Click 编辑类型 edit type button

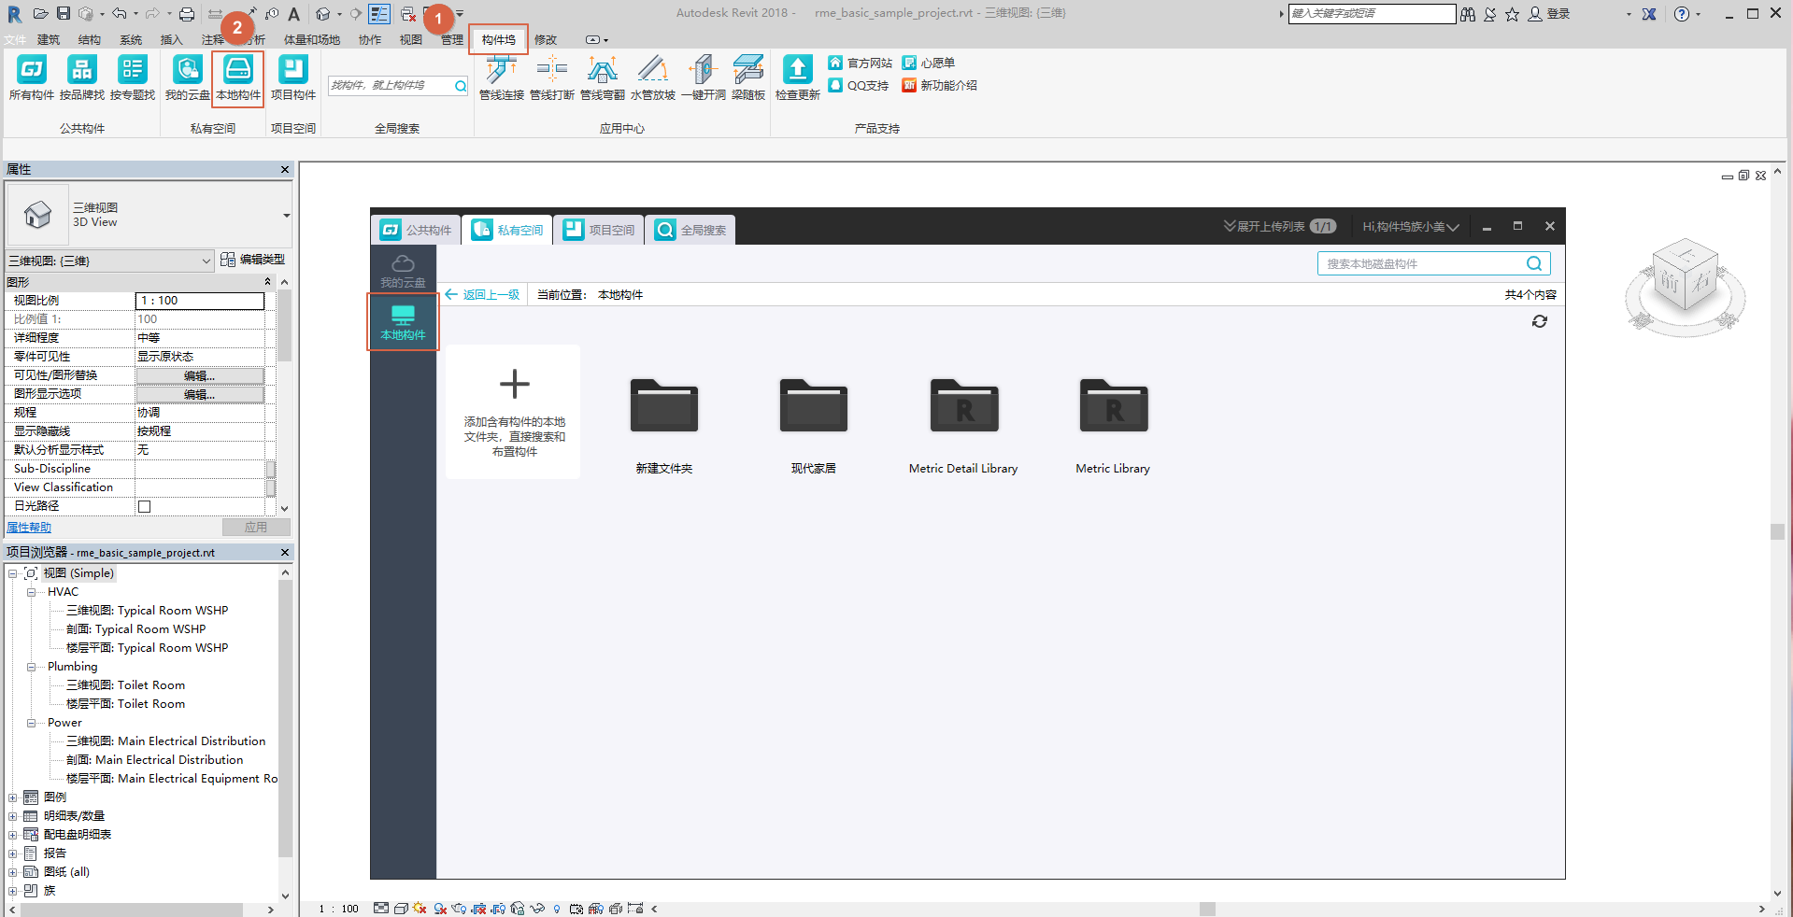click(x=253, y=260)
